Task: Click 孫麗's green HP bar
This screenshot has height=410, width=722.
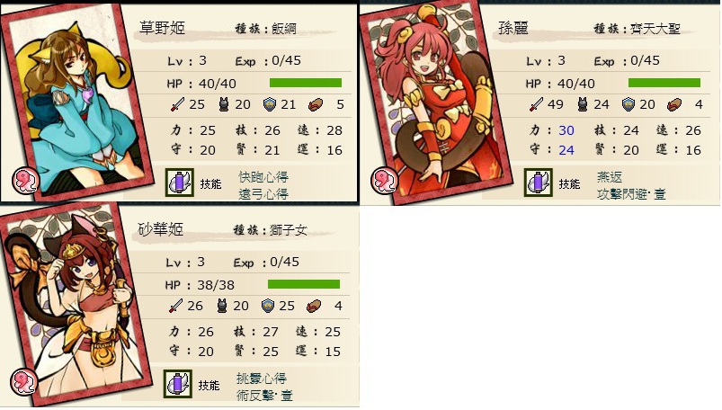Action: coord(664,83)
